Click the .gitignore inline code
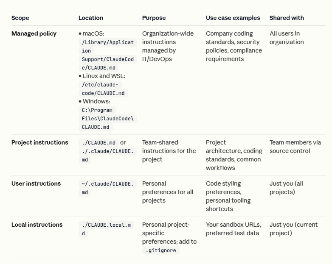Screen dimensions: 332x264 pyautogui.click(x=161, y=250)
